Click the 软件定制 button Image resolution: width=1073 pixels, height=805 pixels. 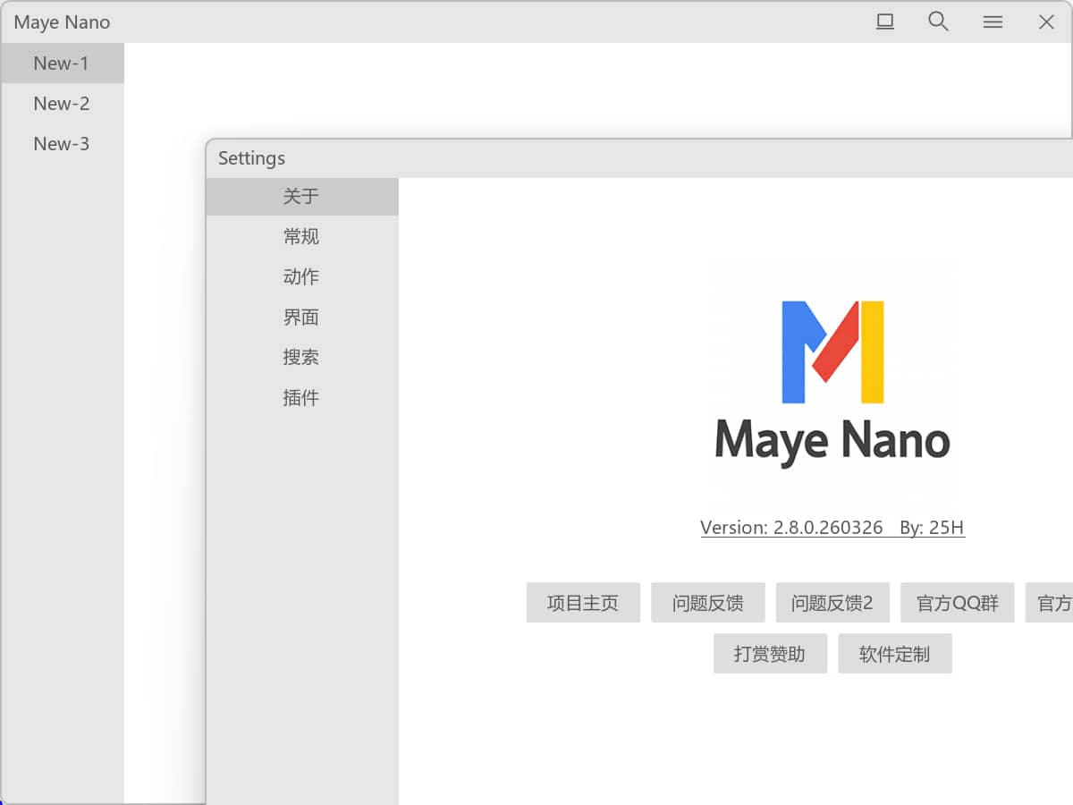click(x=895, y=654)
